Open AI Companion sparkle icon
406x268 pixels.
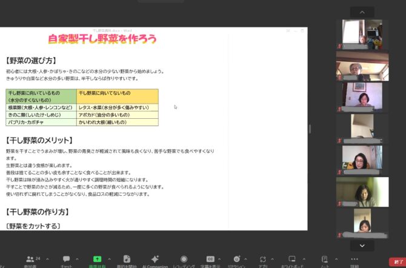pyautogui.click(x=155, y=259)
